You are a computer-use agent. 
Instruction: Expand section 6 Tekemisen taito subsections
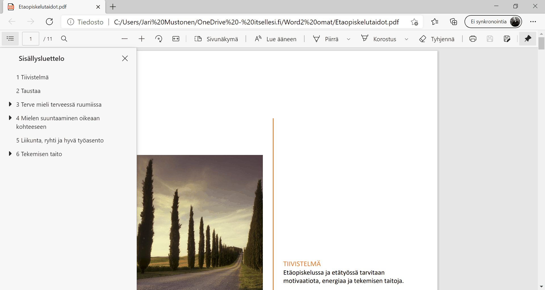click(x=10, y=154)
